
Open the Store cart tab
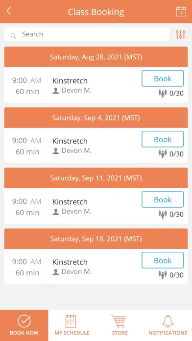(120, 325)
